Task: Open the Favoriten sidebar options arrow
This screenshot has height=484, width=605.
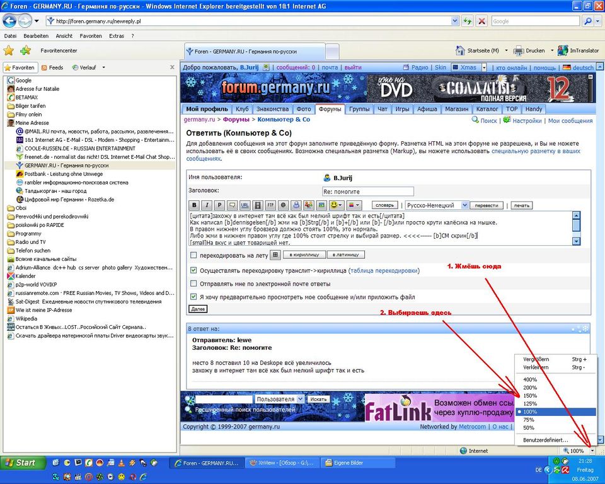Action: point(103,67)
